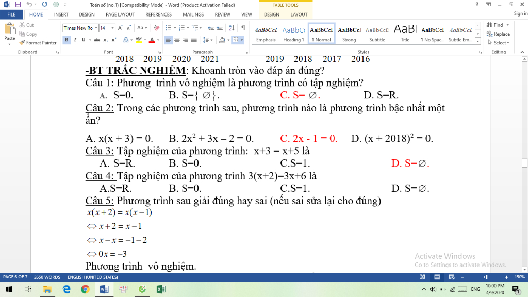528x297 pixels.
Task: Open Table Tools LAYOUT tab
Action: (x=299, y=14)
